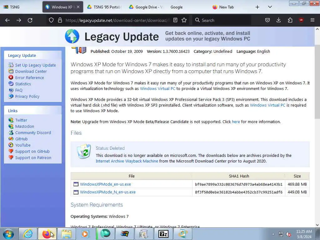
Task: Close the Windows XP tab
Action: [78, 7]
